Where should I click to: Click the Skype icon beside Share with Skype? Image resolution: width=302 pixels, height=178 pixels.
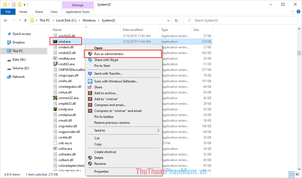(90, 60)
